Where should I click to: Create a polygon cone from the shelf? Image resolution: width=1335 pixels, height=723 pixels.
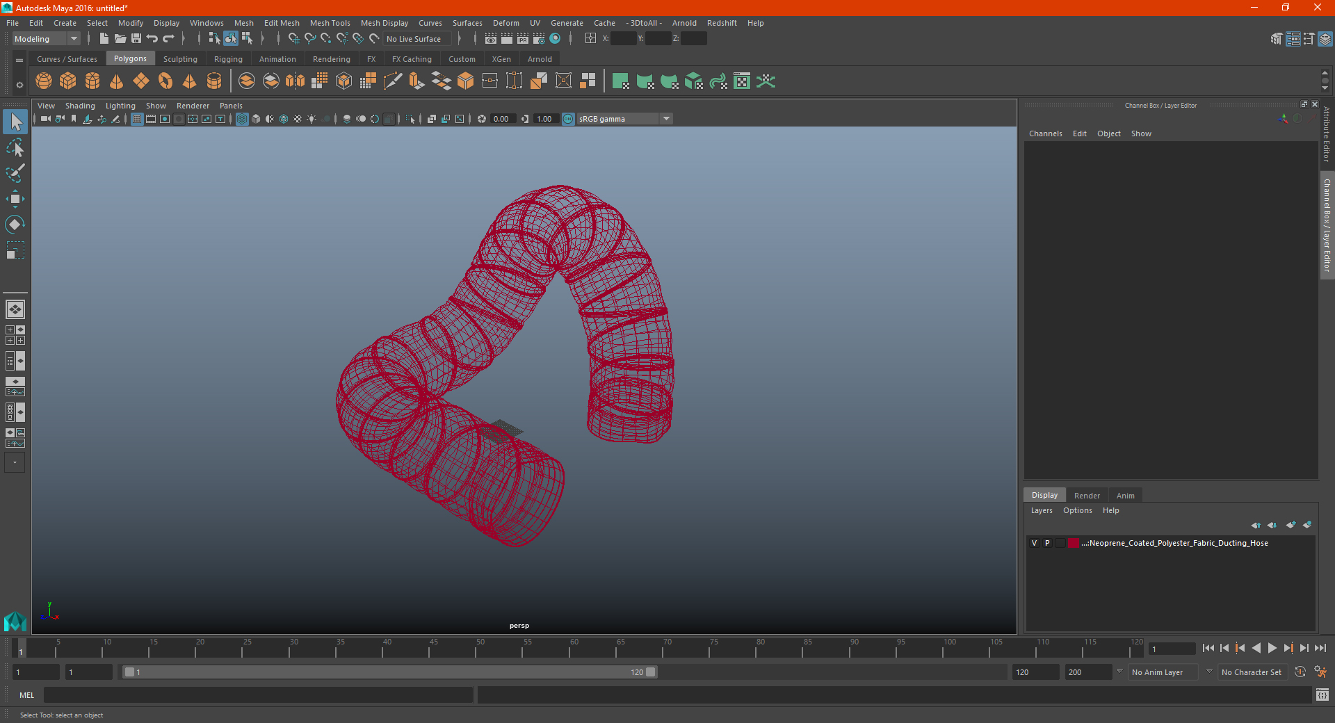coord(117,81)
